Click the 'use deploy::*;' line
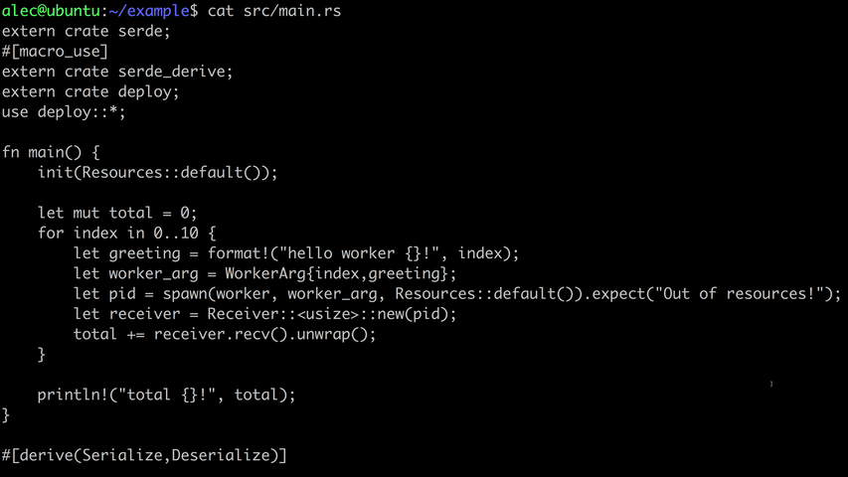Screen dimensions: 848x477 pyautogui.click(x=64, y=112)
